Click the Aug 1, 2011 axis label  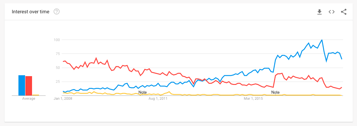coord(158,99)
